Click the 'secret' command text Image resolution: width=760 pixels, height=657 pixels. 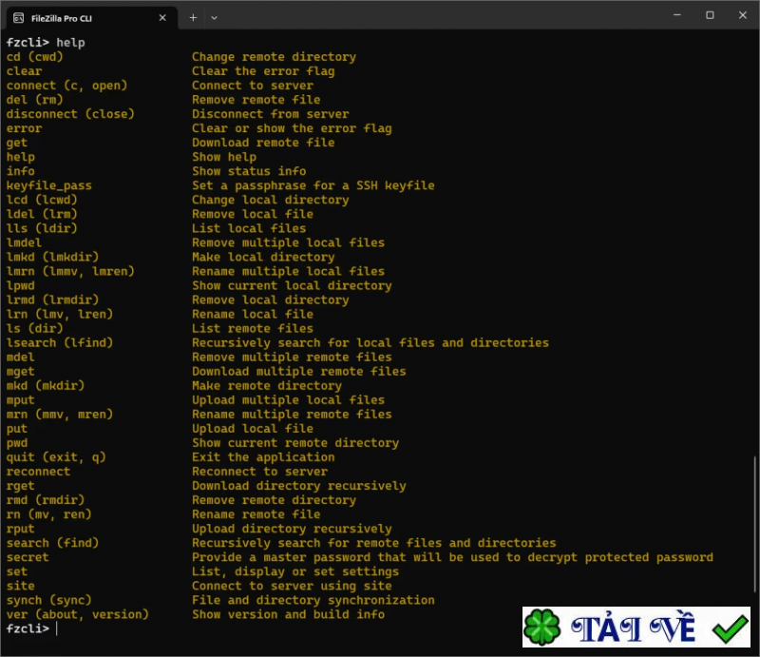28,557
